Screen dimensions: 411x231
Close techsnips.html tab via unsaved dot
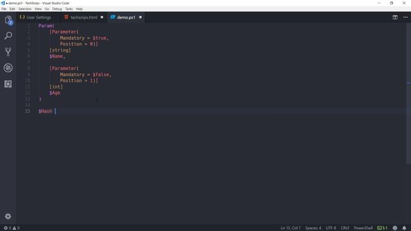click(x=102, y=17)
